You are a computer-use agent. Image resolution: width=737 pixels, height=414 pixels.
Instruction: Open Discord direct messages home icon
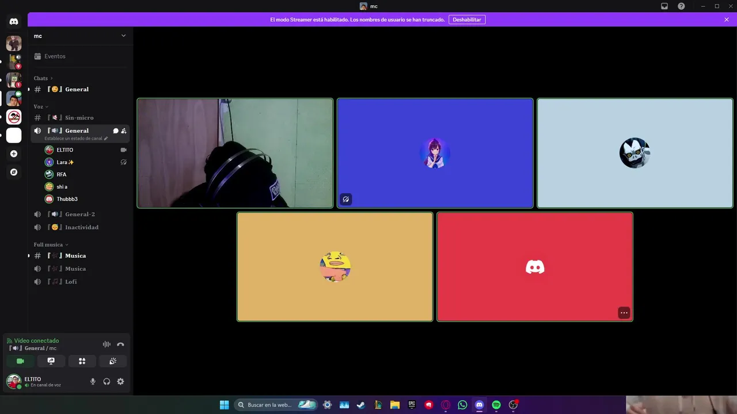point(14,21)
